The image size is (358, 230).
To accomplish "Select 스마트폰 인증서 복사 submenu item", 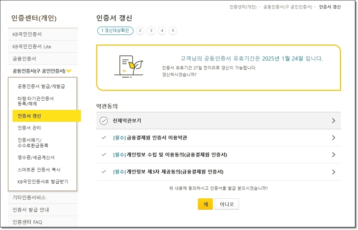I will tap(39, 170).
